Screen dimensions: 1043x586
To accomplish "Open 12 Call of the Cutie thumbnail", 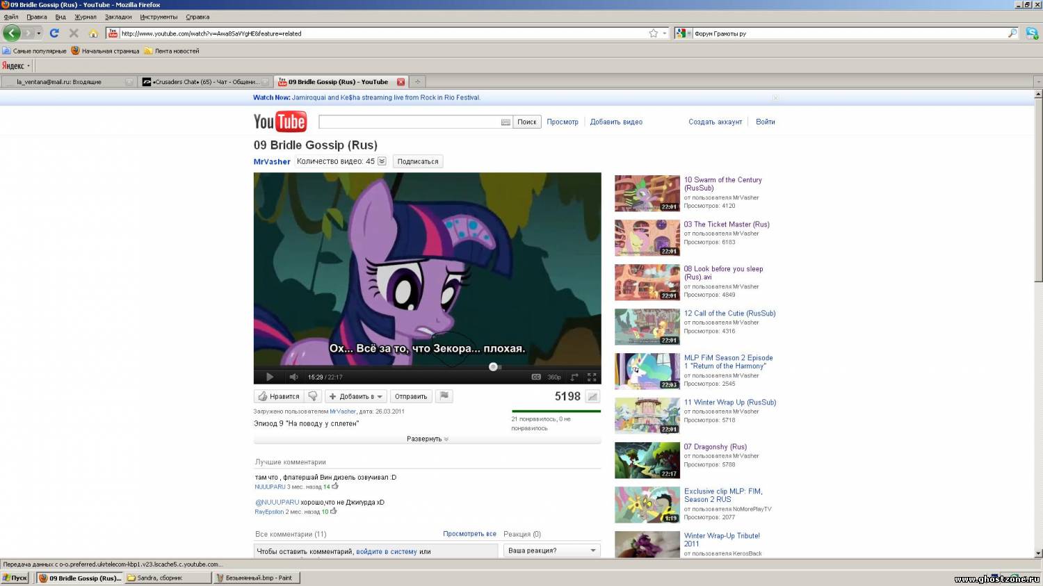I will point(647,327).
